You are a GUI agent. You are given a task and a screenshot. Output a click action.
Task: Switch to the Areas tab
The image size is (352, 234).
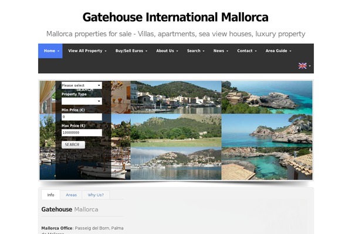coord(71,195)
